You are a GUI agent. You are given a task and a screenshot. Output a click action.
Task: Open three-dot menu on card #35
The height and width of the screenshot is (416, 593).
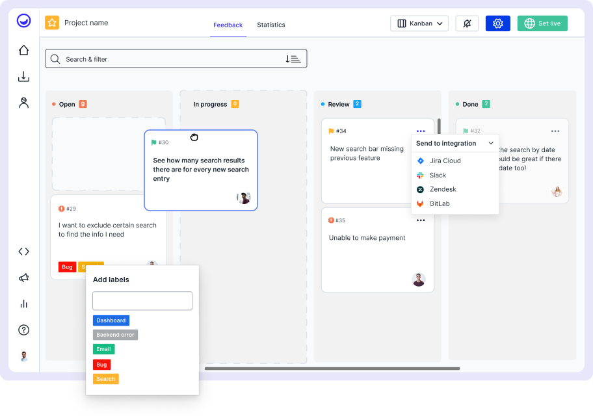(x=421, y=220)
